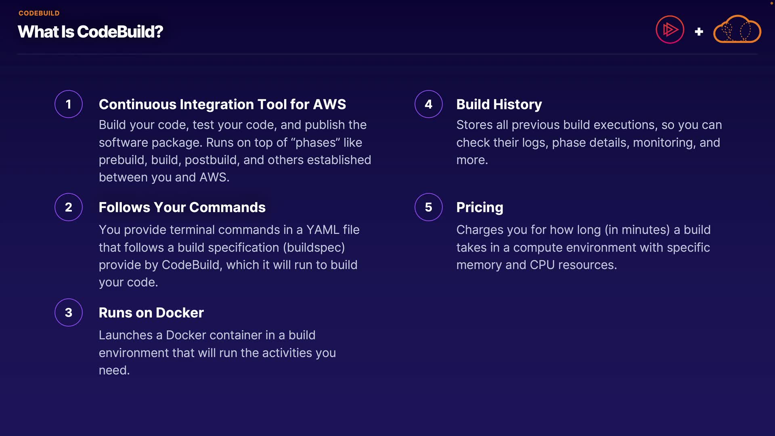Select the number 1 circle badge
Image resolution: width=775 pixels, height=436 pixels.
point(69,104)
